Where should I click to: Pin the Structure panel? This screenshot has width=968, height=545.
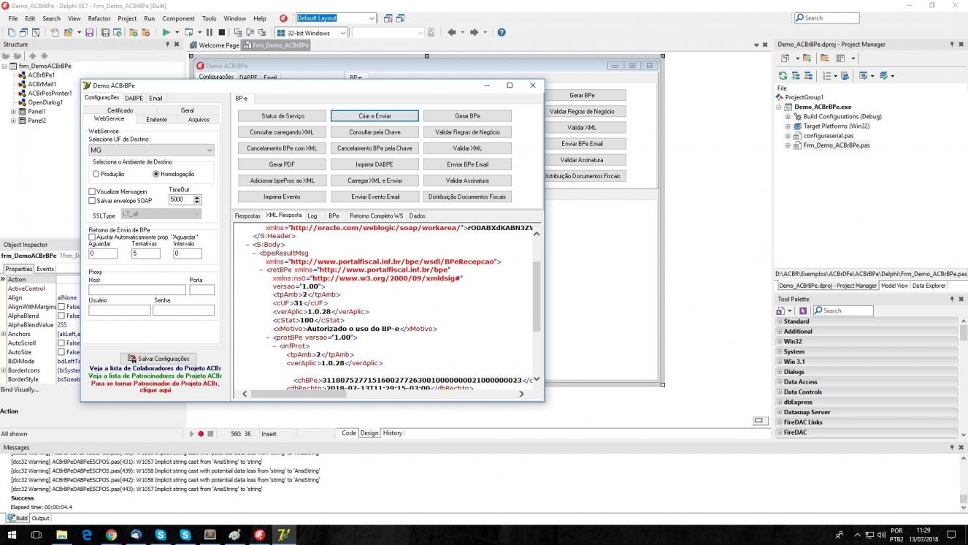pos(168,45)
